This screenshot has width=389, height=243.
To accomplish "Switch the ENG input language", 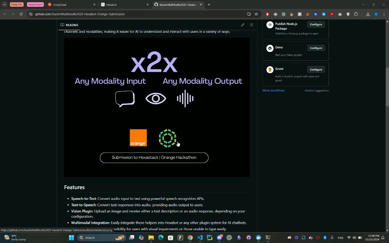I will [x=340, y=238].
